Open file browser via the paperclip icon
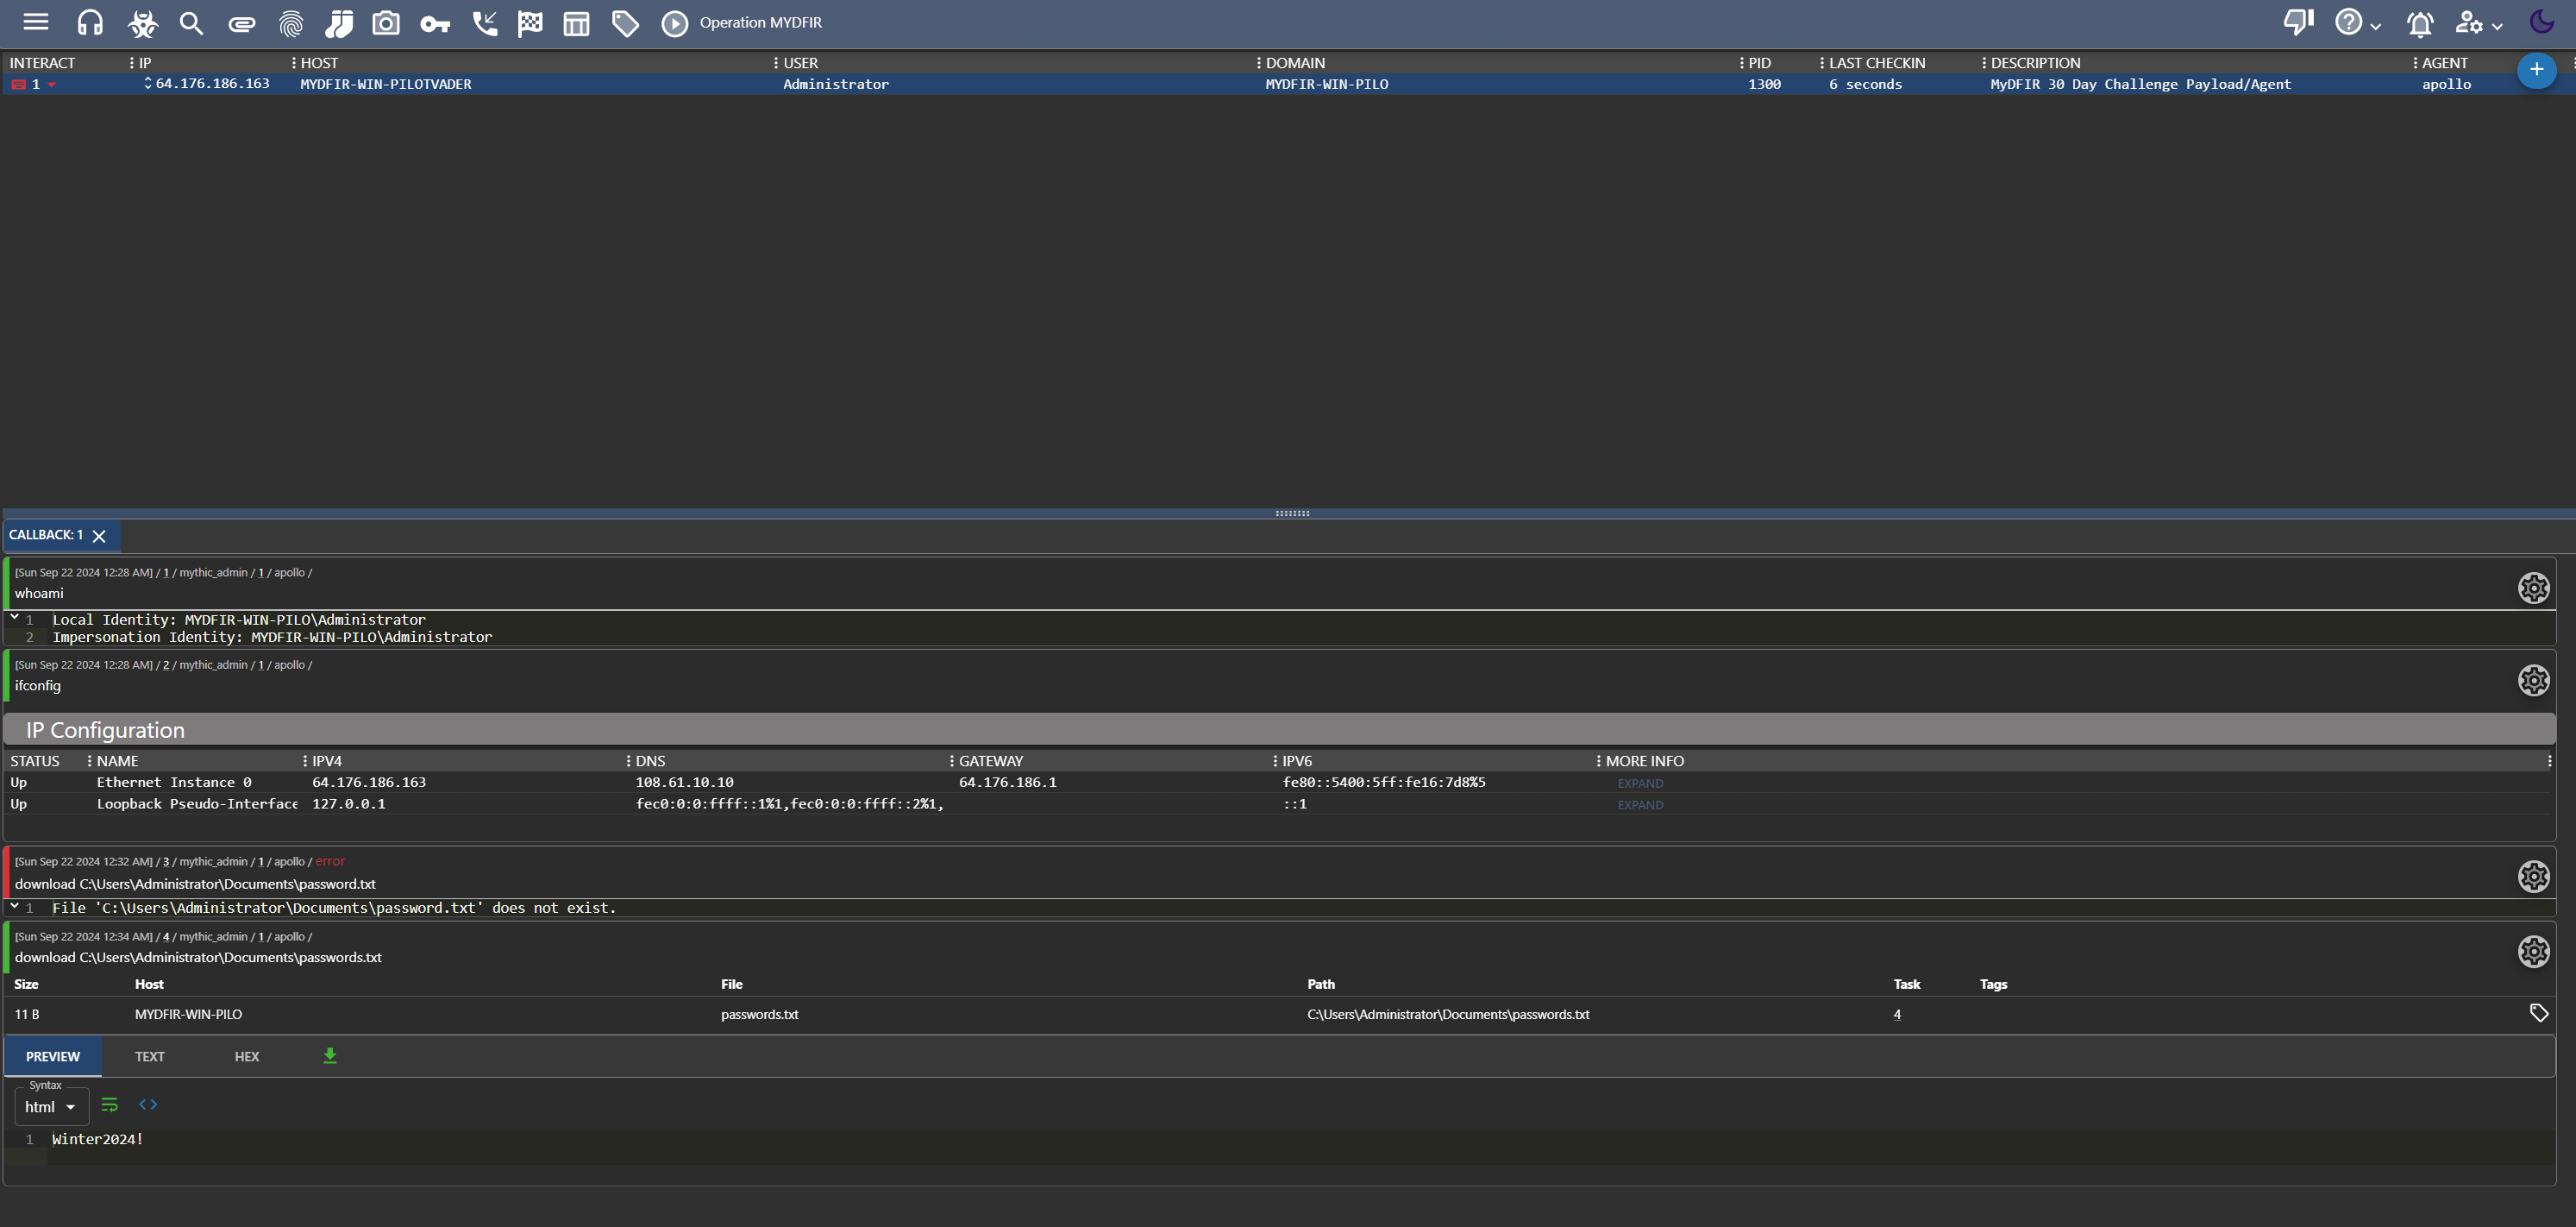This screenshot has width=2576, height=1227. coord(241,22)
